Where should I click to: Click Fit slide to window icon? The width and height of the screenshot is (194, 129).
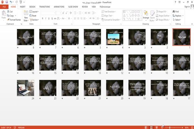tap(192, 127)
